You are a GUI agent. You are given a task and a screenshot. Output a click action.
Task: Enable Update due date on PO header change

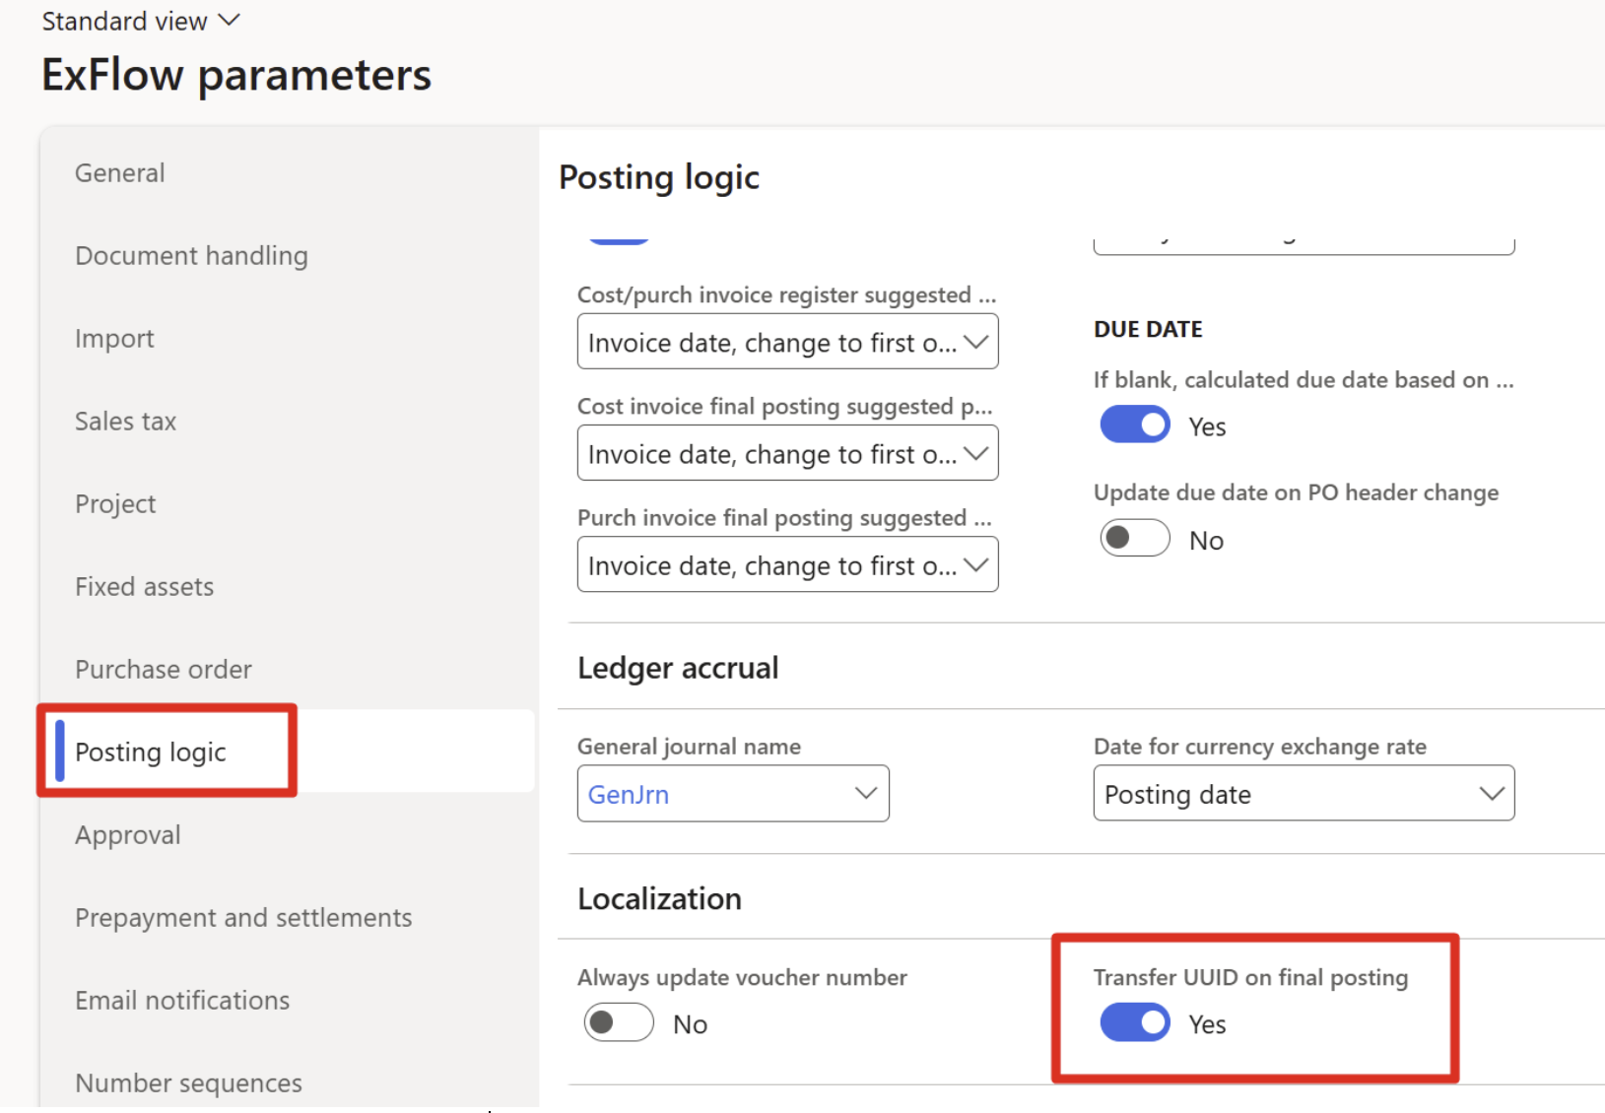(x=1135, y=539)
